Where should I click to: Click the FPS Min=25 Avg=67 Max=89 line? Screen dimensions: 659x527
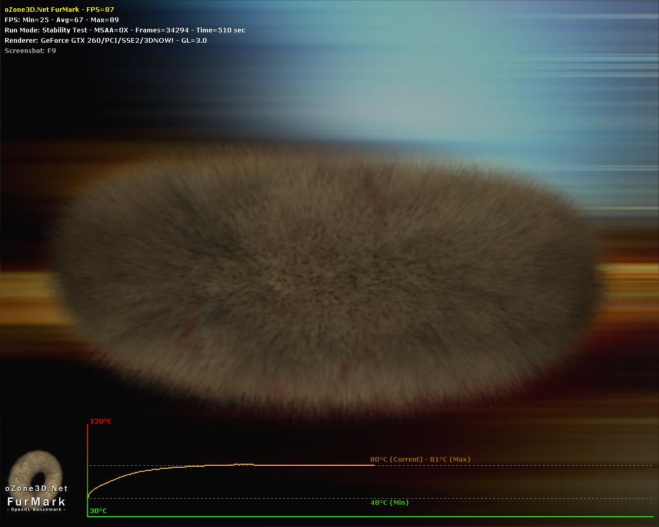pyautogui.click(x=61, y=20)
